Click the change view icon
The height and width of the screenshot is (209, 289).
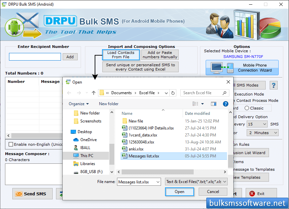[195, 104]
